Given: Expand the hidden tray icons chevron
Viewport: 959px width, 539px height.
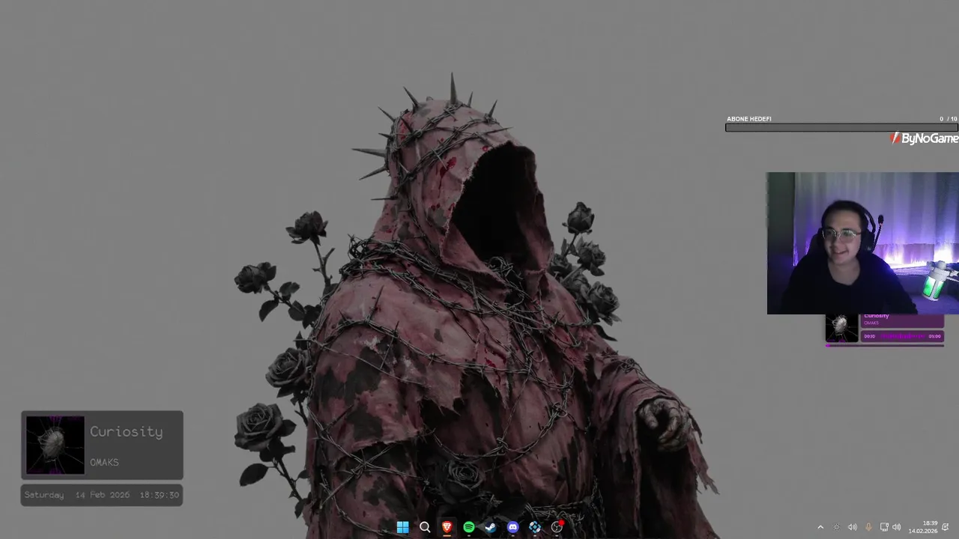Looking at the screenshot, I should tap(820, 527).
